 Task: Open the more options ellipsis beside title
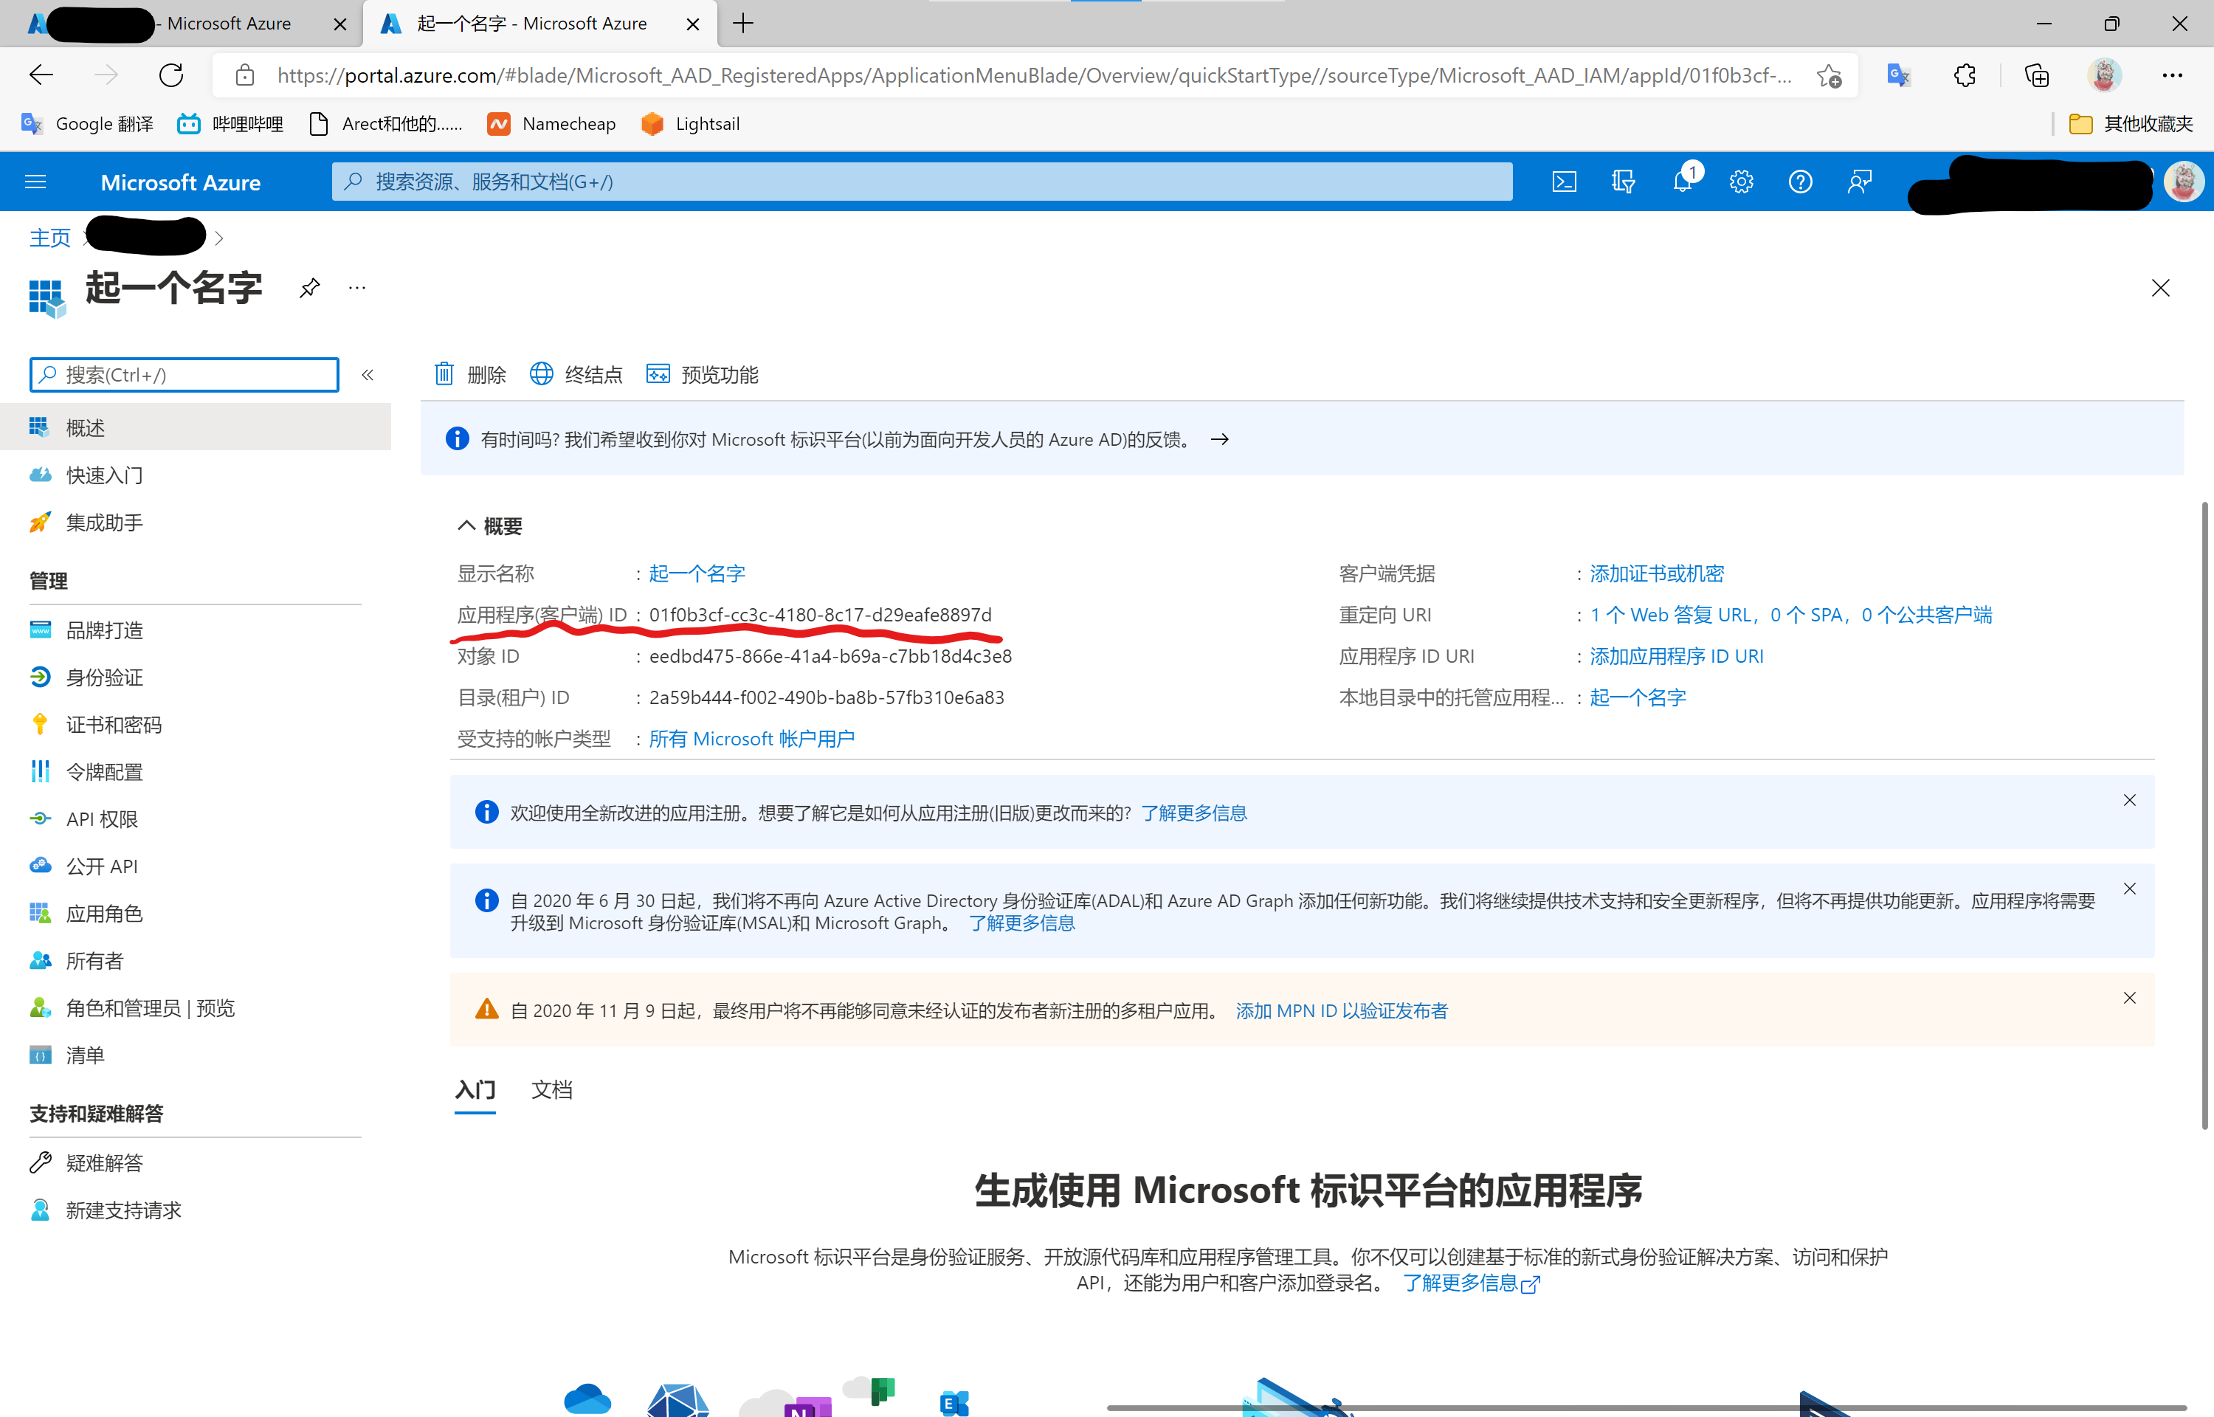coord(357,288)
